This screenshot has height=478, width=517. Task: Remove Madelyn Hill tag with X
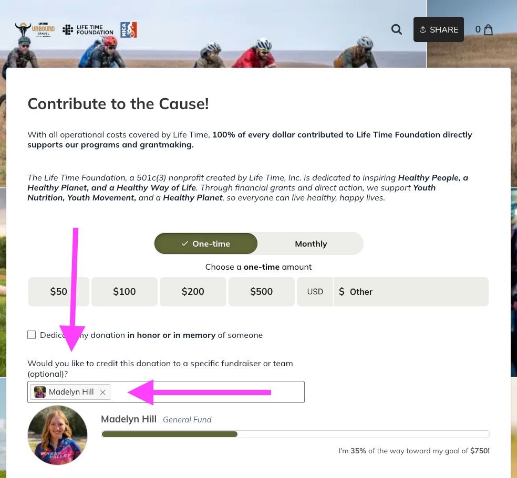pos(103,392)
